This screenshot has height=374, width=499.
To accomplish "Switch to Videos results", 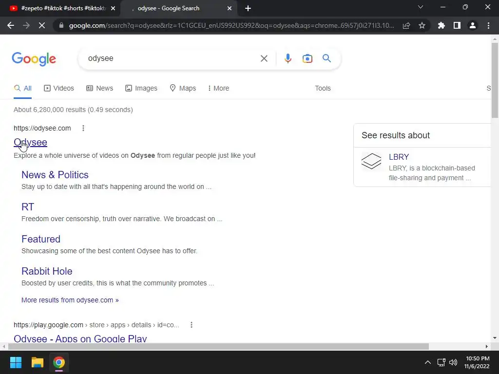I will pyautogui.click(x=59, y=88).
